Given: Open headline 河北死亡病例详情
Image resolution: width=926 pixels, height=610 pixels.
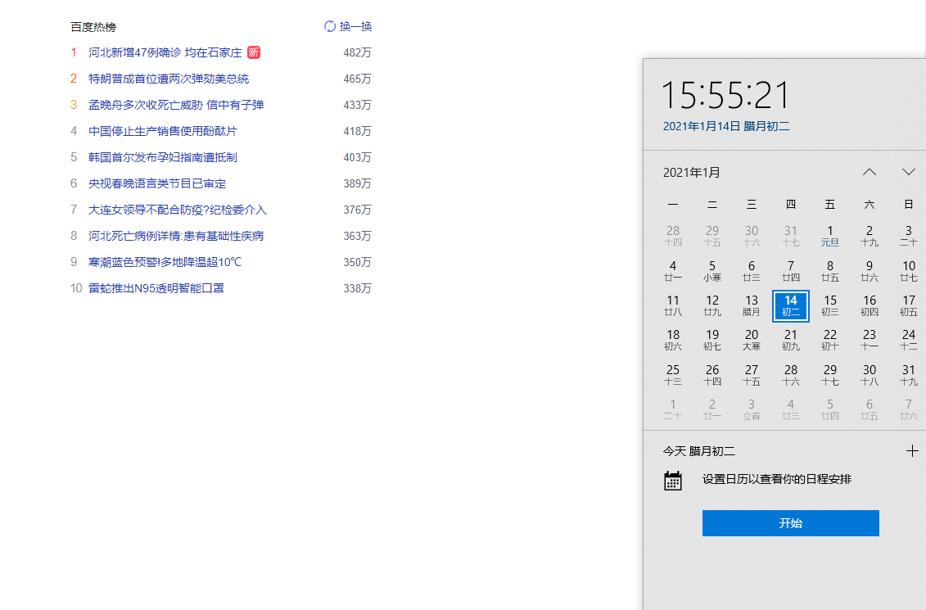Looking at the screenshot, I should [176, 236].
